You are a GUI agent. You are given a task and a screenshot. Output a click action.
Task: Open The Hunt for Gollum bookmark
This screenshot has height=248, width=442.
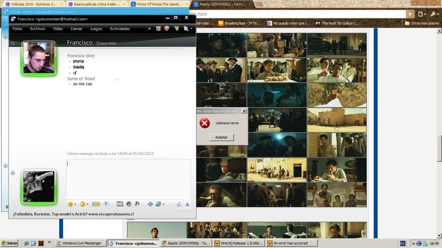(337, 23)
